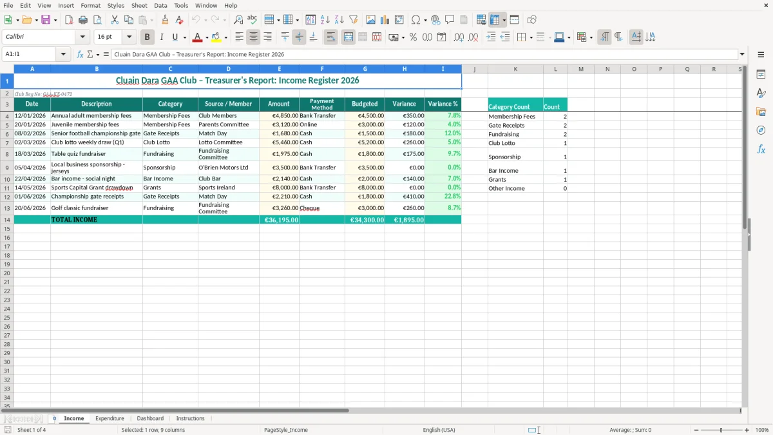Click the Sum sigma icon

[x=90, y=55]
